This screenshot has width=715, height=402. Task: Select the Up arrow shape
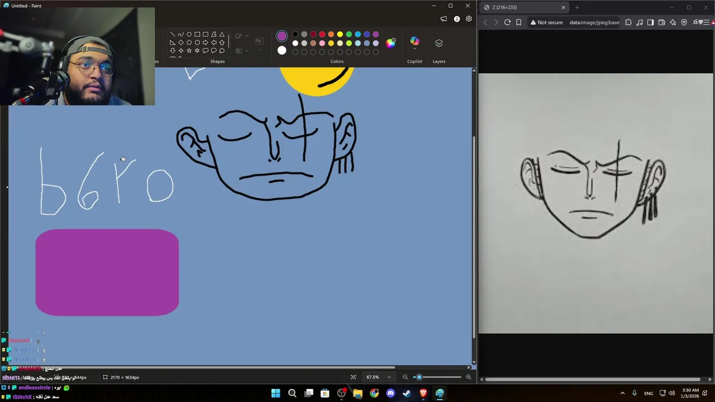[x=222, y=42]
